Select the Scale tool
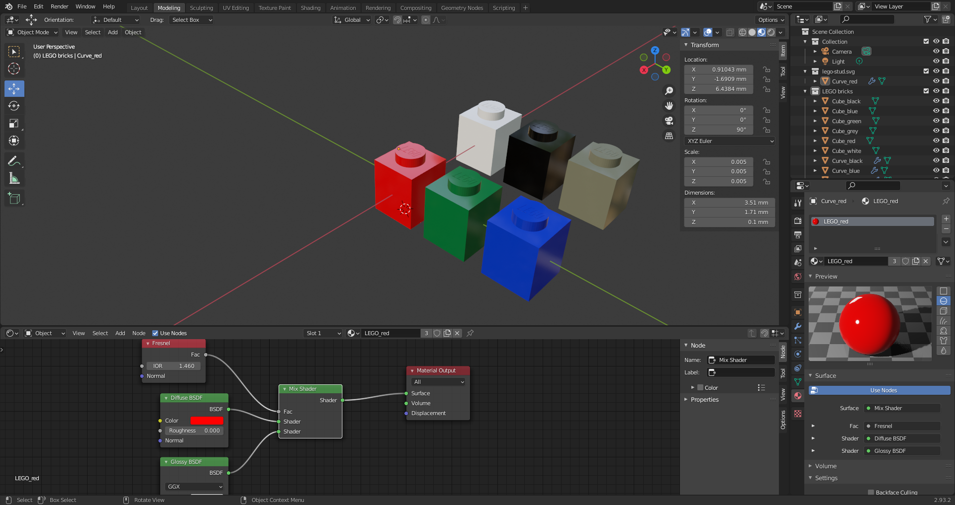The image size is (955, 505). tap(14, 123)
